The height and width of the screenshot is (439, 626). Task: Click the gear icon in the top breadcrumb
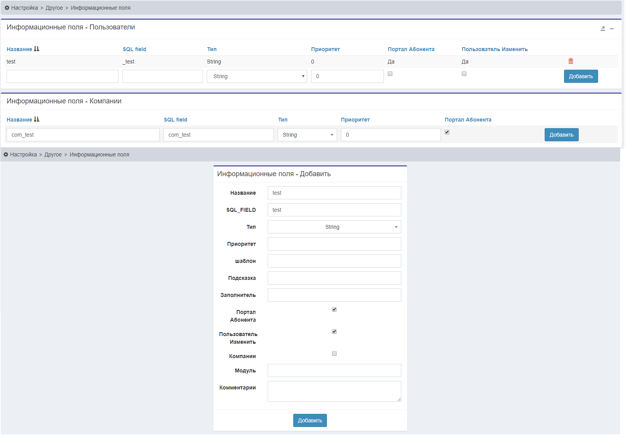[x=7, y=8]
